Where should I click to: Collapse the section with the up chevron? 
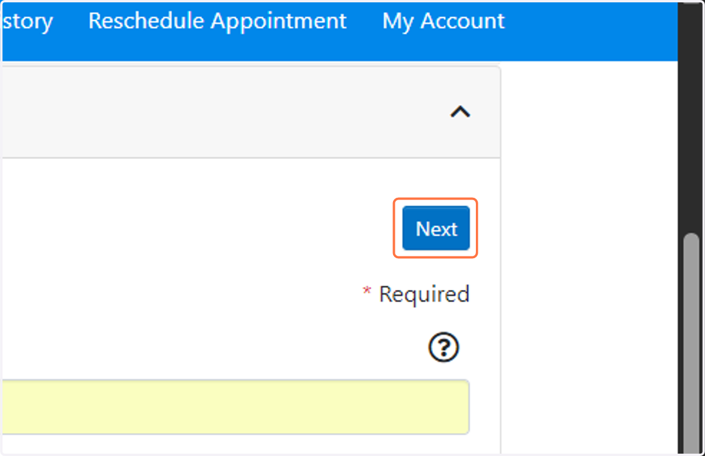(460, 112)
